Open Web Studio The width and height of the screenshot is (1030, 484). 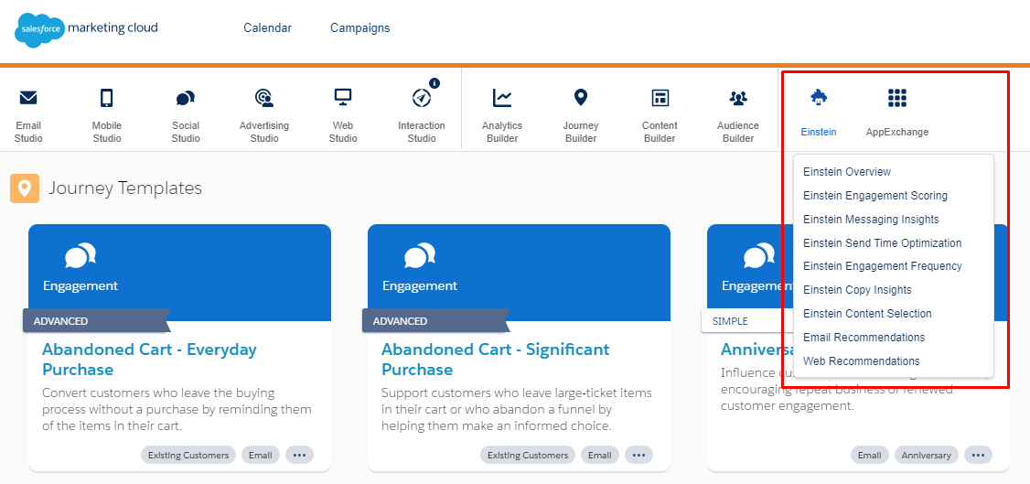pos(343,115)
